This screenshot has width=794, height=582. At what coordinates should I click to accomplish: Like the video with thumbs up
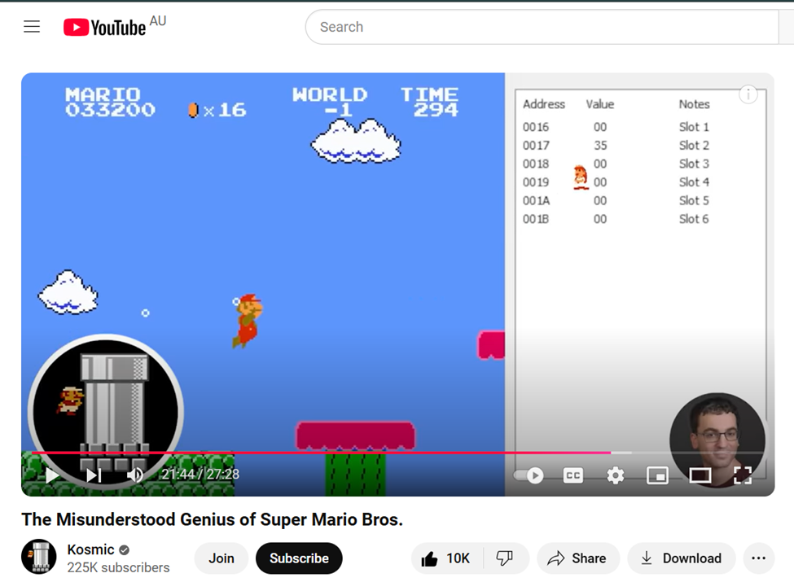(x=446, y=558)
